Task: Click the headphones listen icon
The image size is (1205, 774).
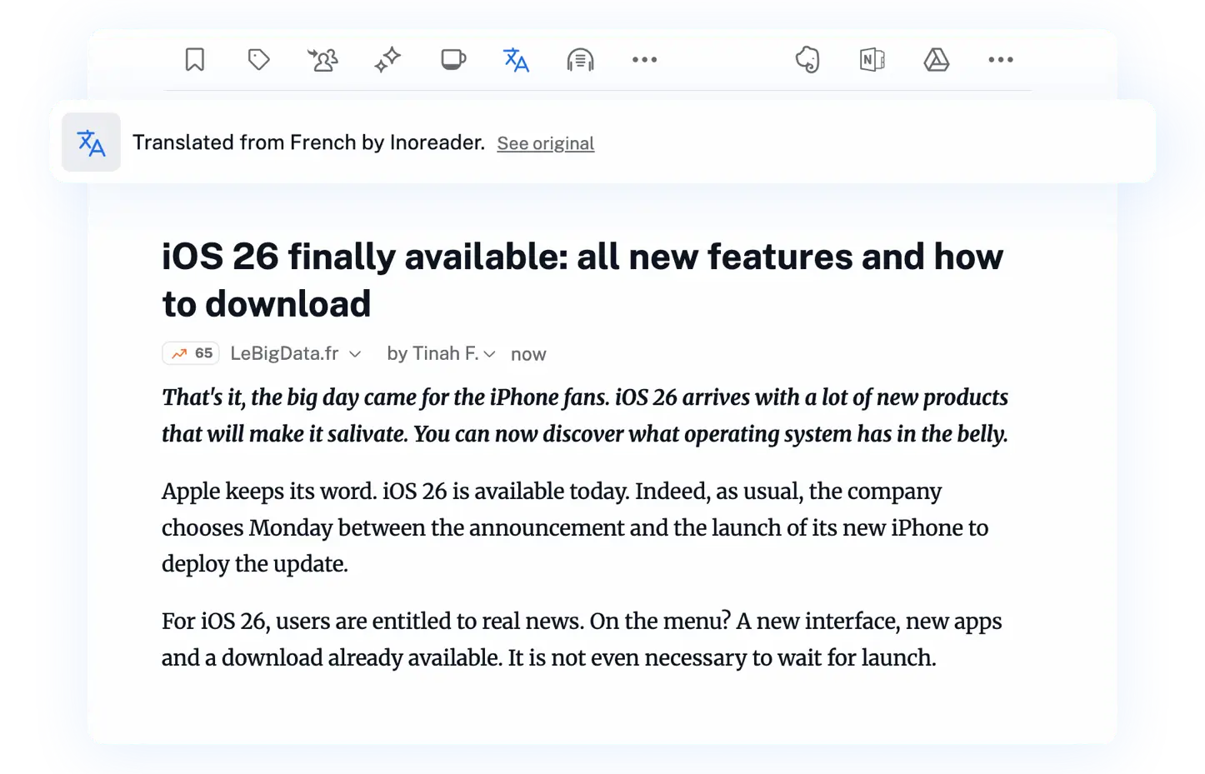Action: pyautogui.click(x=581, y=60)
